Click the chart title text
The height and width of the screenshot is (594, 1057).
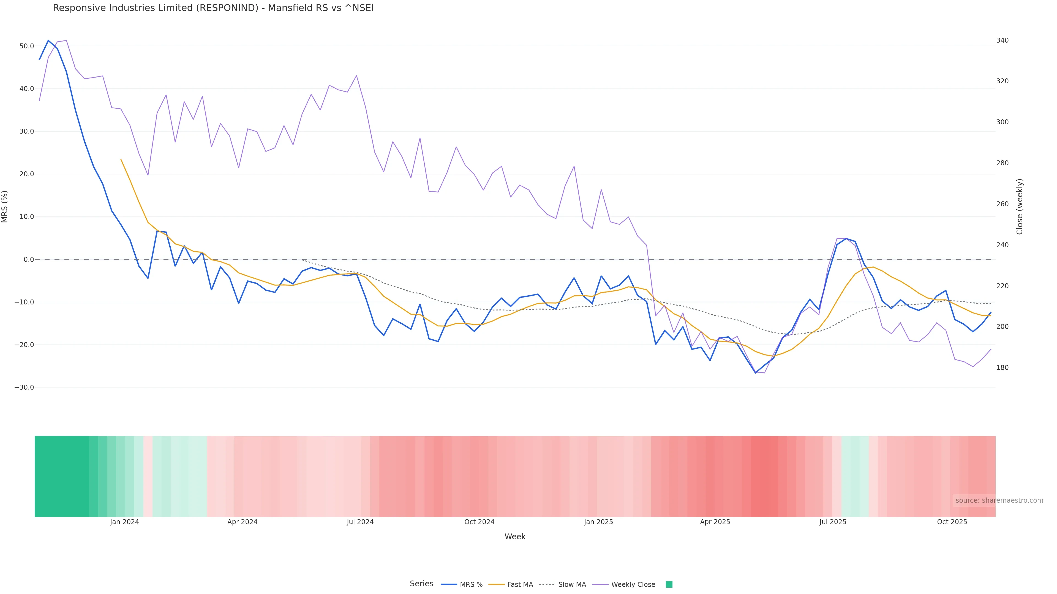pos(213,8)
